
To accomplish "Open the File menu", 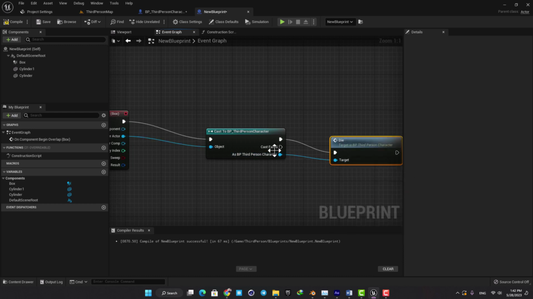I will [x=21, y=3].
